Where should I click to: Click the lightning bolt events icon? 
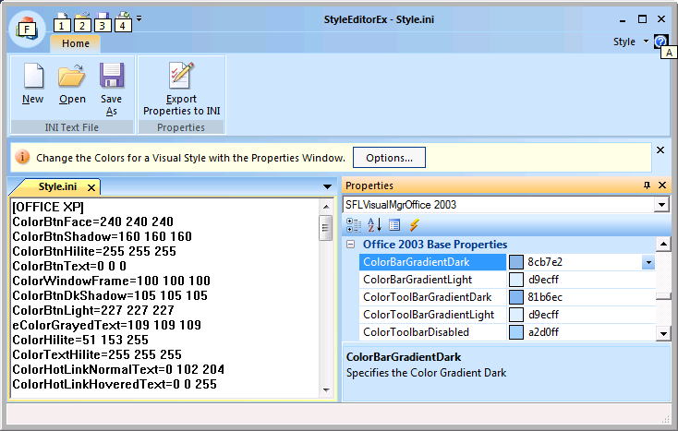point(415,224)
